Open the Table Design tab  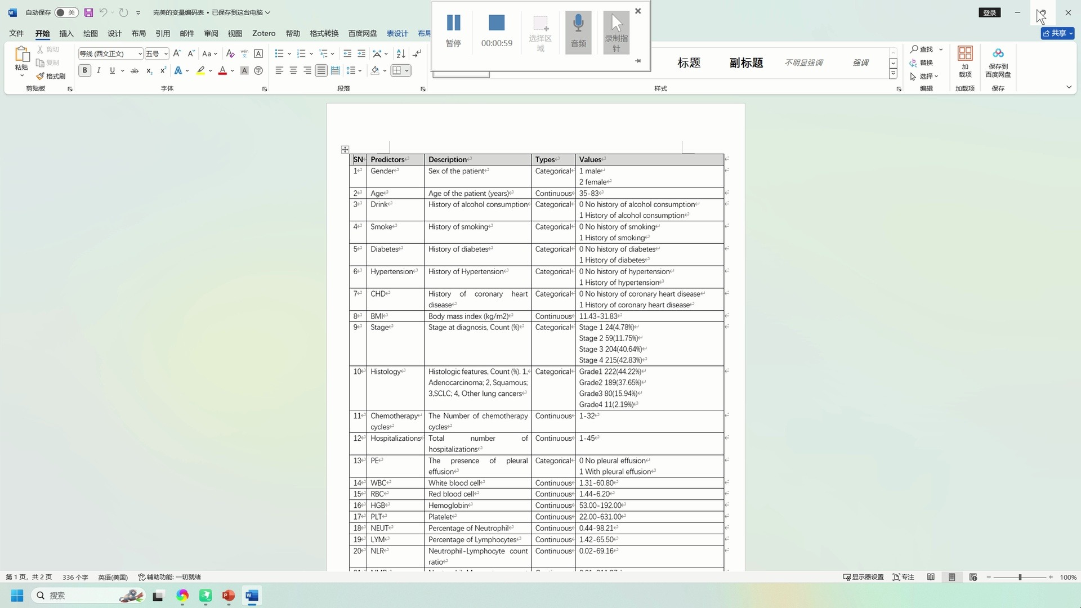[397, 33]
